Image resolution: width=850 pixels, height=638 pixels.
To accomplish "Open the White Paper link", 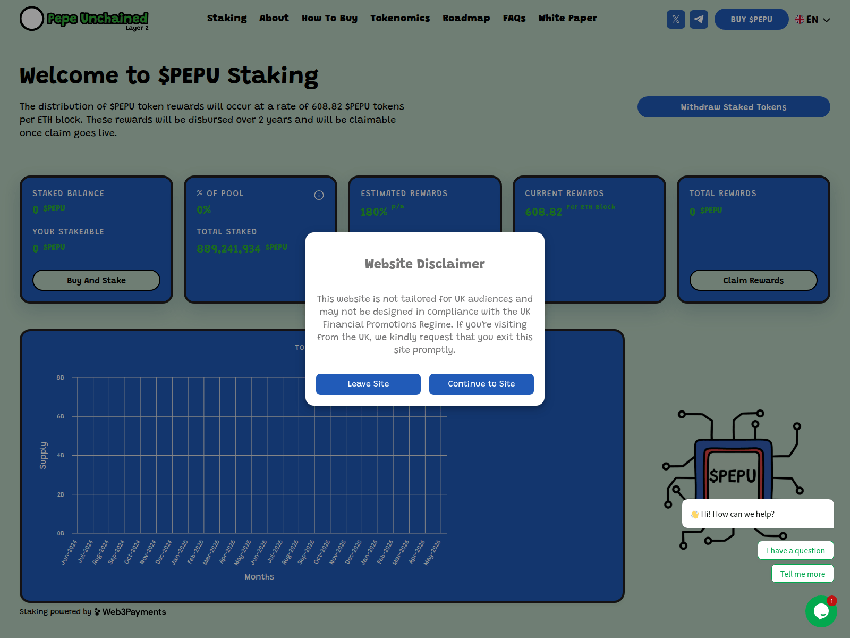I will [567, 18].
